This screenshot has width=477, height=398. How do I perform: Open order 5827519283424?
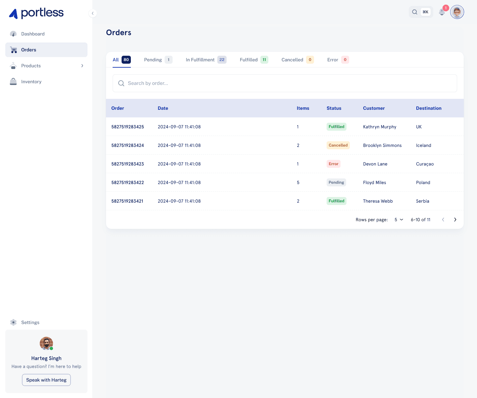coord(128,145)
